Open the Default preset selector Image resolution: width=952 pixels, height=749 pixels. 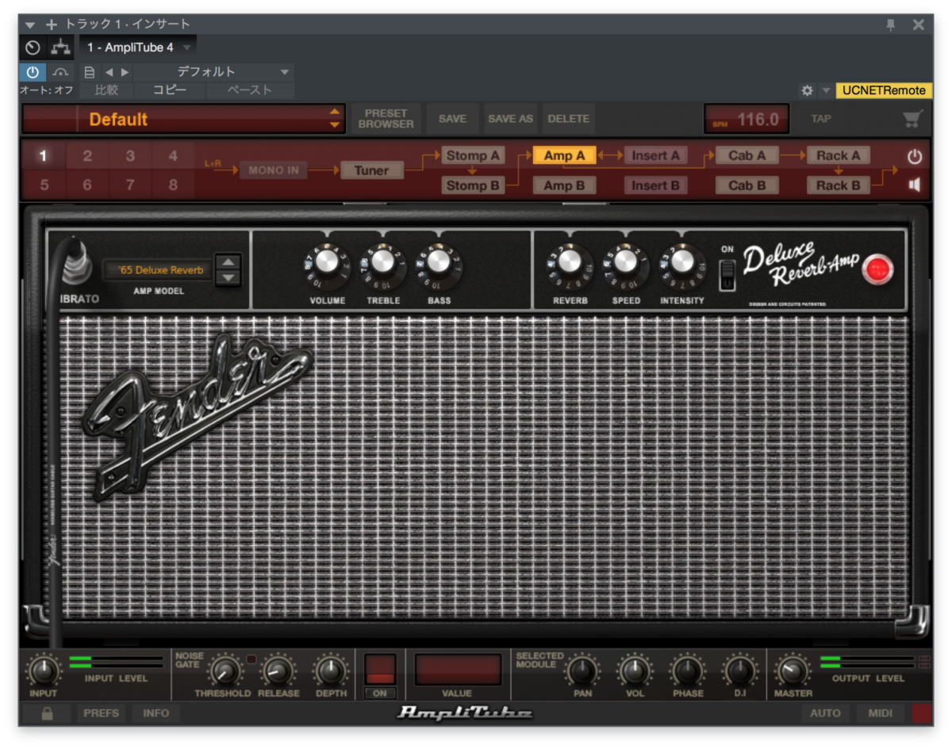pyautogui.click(x=183, y=119)
